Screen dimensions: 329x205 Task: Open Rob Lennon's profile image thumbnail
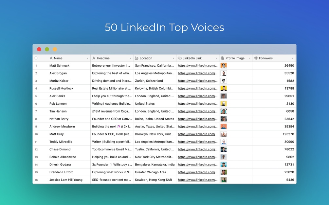tap(224, 104)
